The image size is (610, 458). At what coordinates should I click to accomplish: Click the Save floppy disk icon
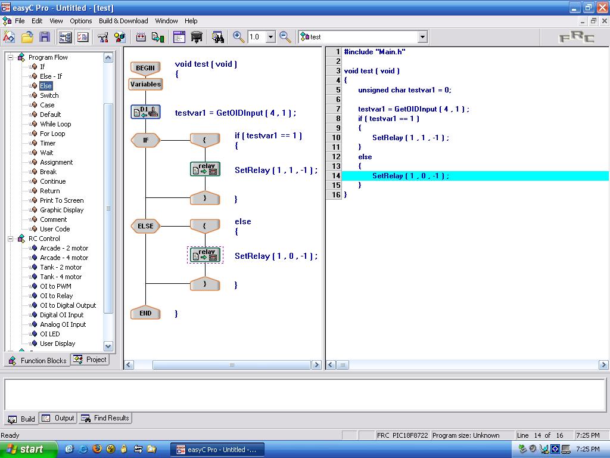coord(45,37)
